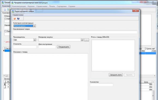Close the Редактирование товара dialog
The height and width of the screenshot is (100, 158).
[136, 11]
